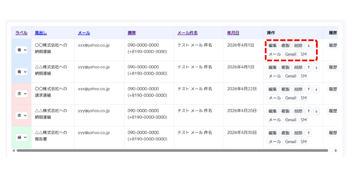Viewport: 352px width, 176px height.
Task: Click 複製 in the 2026年4月20日 row
Action: tap(285, 111)
